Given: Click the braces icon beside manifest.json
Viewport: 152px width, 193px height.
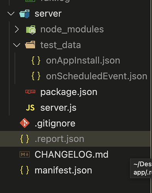Looking at the screenshot, I should click(24, 170).
